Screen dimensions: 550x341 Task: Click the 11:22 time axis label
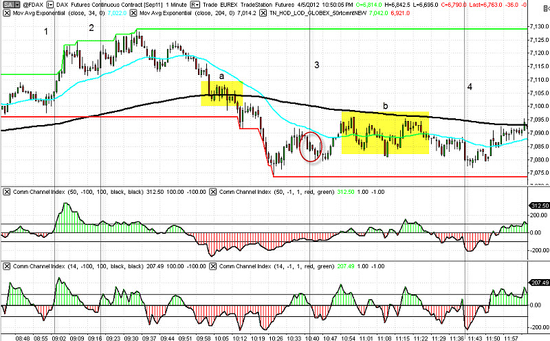click(421, 338)
